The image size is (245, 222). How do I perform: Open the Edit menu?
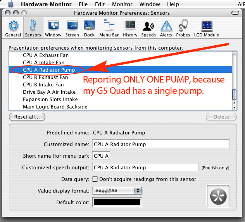pyautogui.click(x=100, y=4)
